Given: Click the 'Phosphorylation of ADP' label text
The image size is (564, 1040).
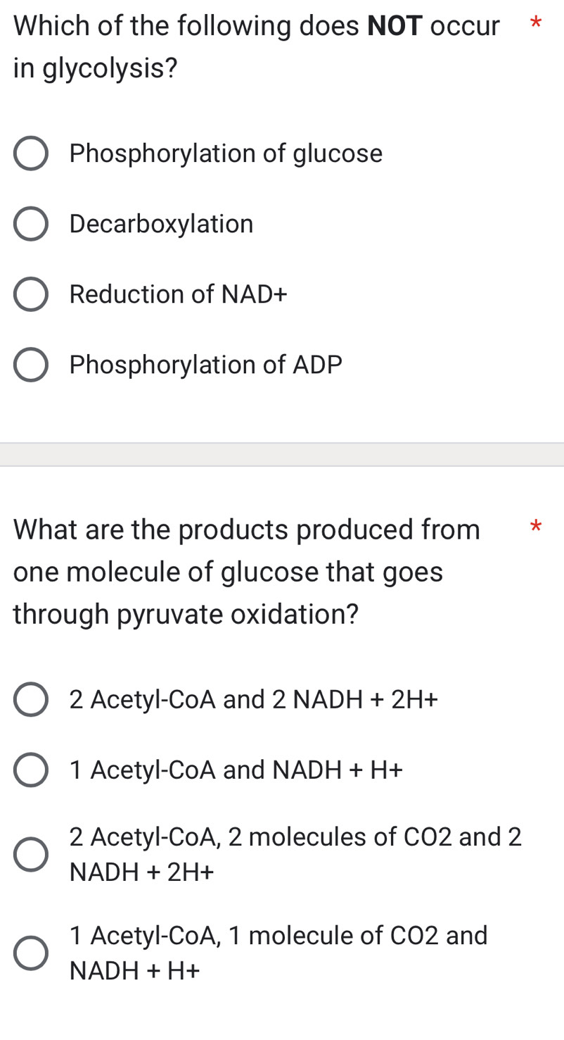Looking at the screenshot, I should point(205,364).
